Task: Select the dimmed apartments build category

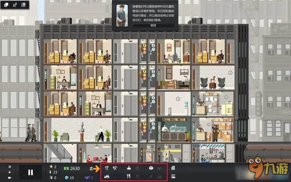Action: click(x=137, y=168)
